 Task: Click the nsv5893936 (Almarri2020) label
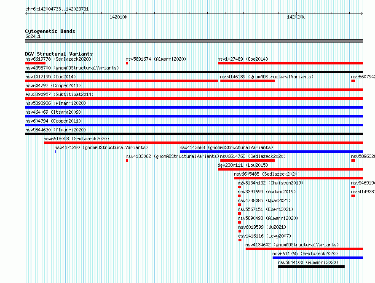[x=56, y=103]
